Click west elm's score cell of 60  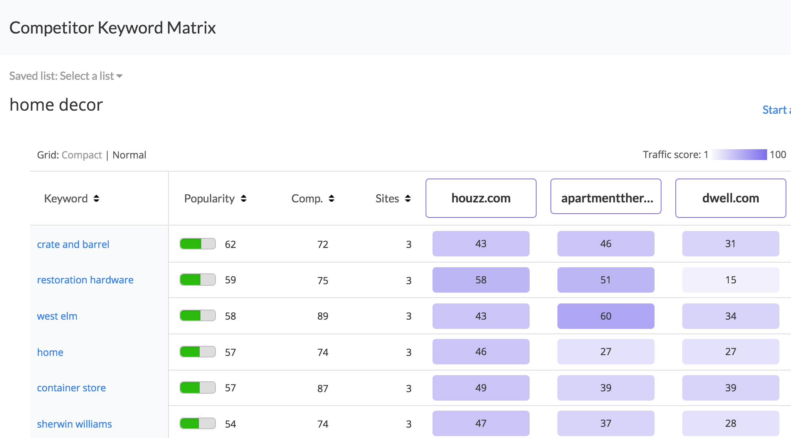coord(605,316)
